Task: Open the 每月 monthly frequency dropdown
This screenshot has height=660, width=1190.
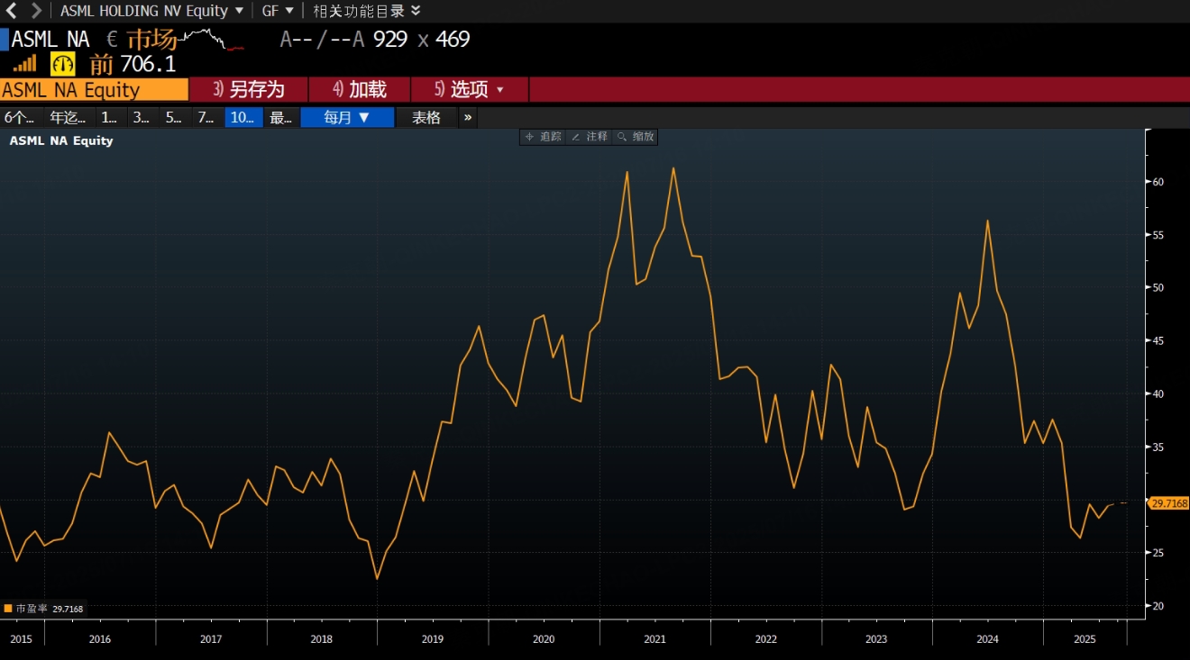Action: click(x=347, y=117)
